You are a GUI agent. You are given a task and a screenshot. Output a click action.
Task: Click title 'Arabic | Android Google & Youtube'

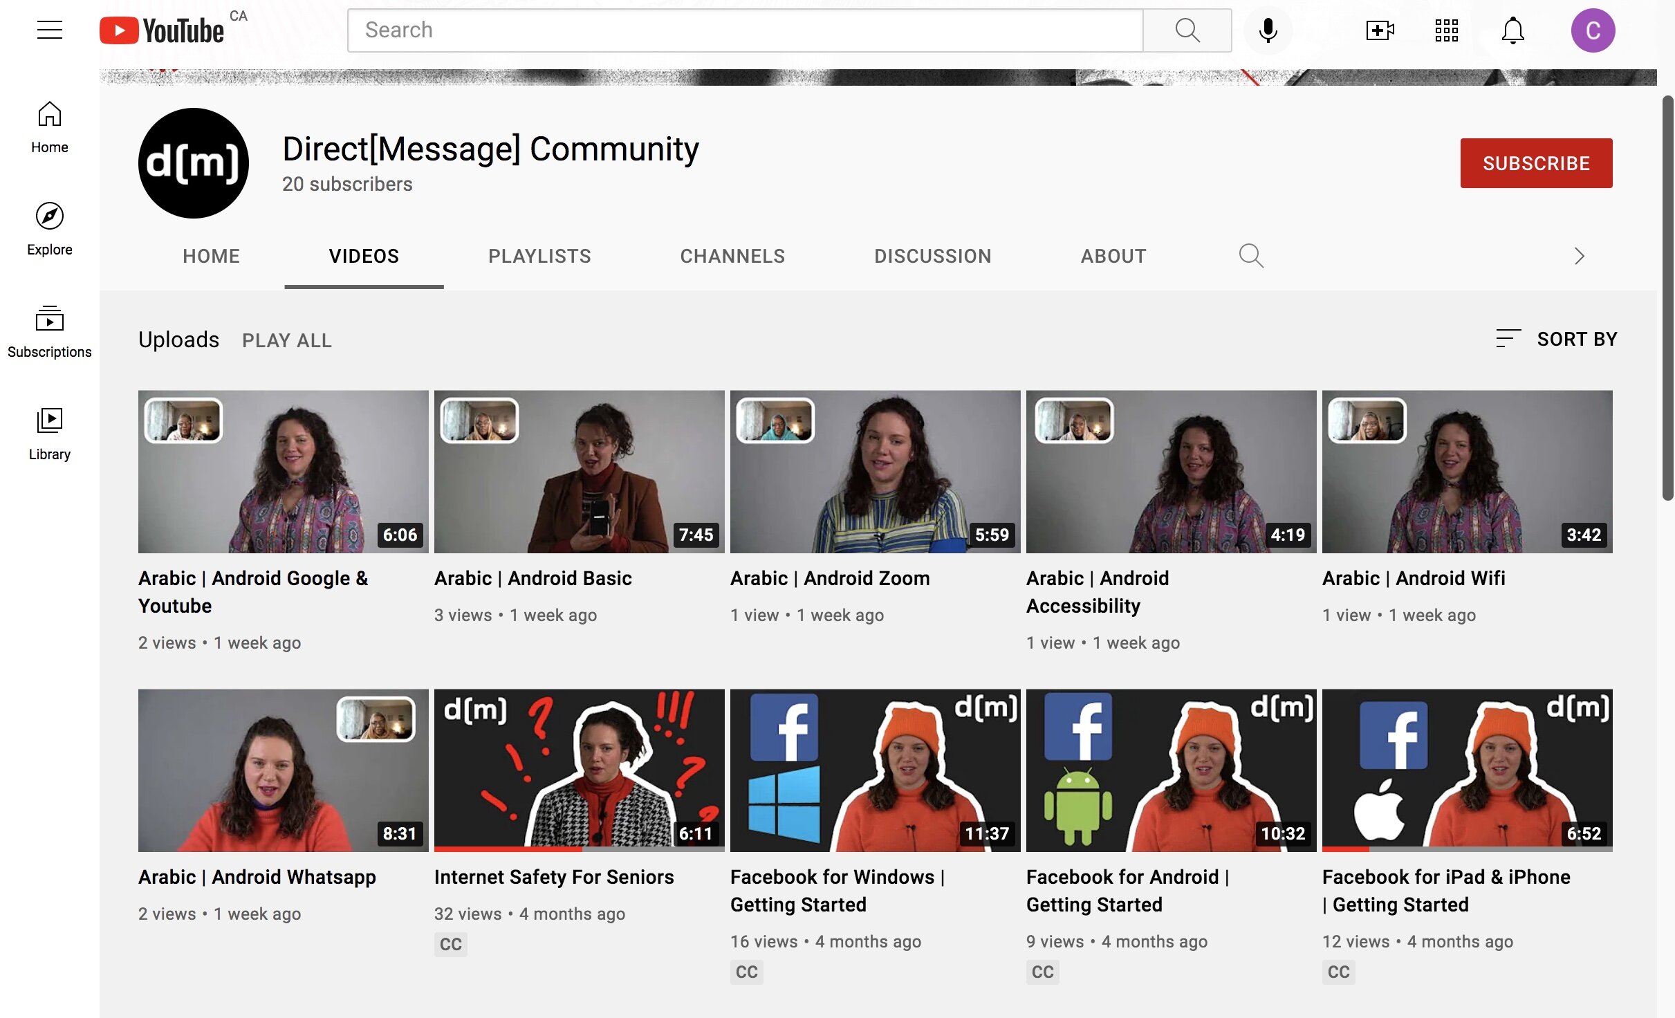(253, 592)
